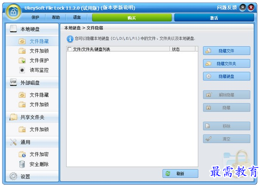Select 文件加锁 label under 外部磁盘
The image size is (262, 185).
39,105
